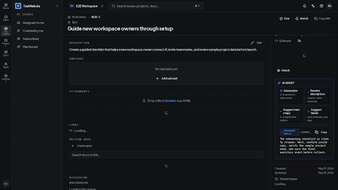Click the TaskNebula logo icon
The width and height of the screenshot is (338, 190).
tap(18, 6)
